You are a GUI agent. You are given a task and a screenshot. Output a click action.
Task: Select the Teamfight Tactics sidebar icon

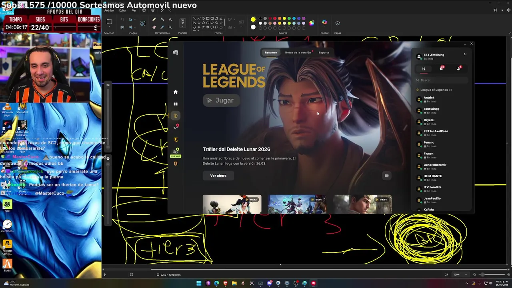(x=175, y=140)
